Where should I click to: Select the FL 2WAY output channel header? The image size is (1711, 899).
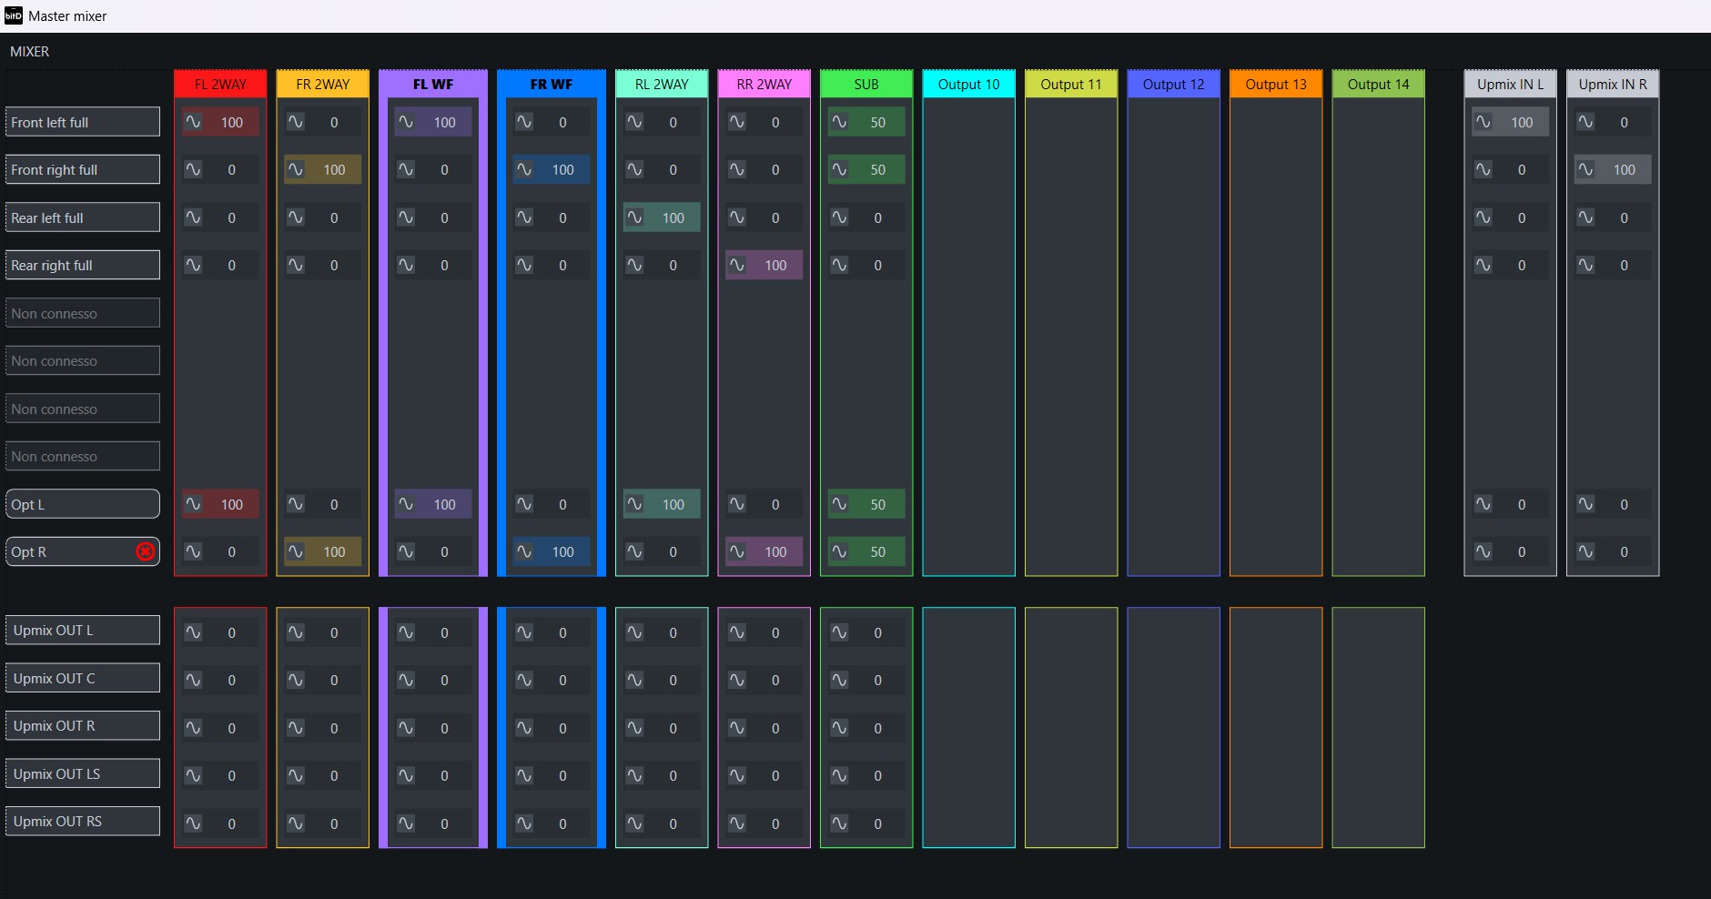(220, 84)
